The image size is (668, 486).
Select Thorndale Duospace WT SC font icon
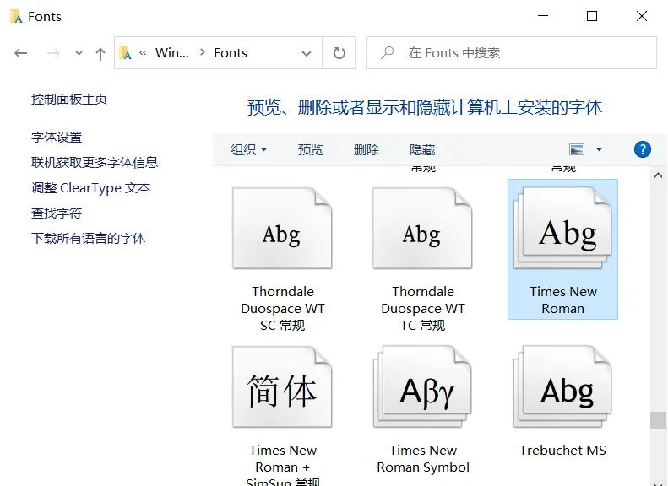[282, 228]
